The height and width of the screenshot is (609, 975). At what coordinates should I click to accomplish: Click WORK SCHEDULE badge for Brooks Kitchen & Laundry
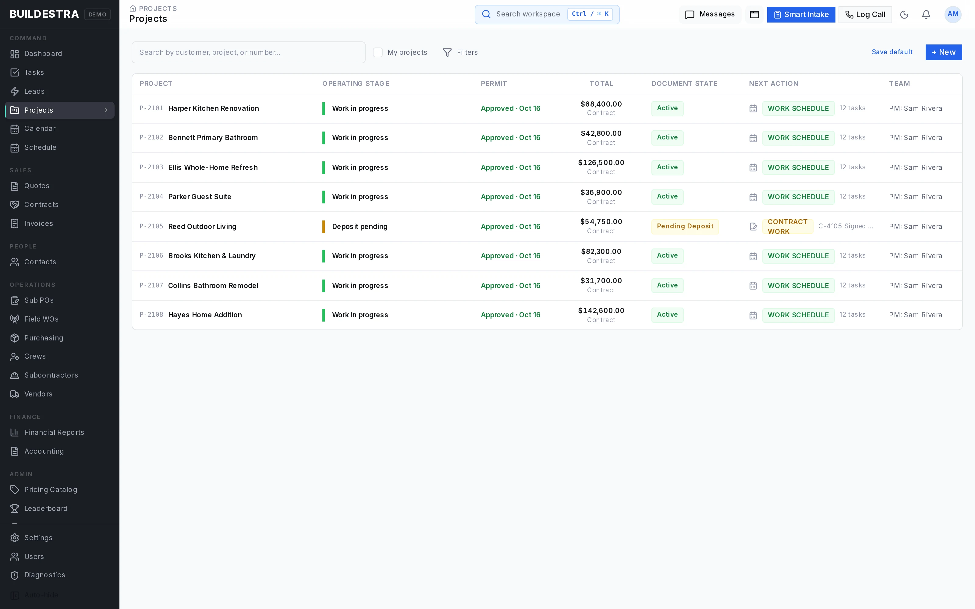click(798, 256)
